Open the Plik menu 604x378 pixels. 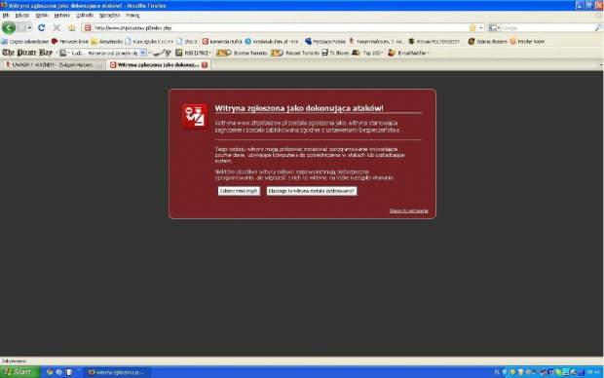click(x=6, y=16)
